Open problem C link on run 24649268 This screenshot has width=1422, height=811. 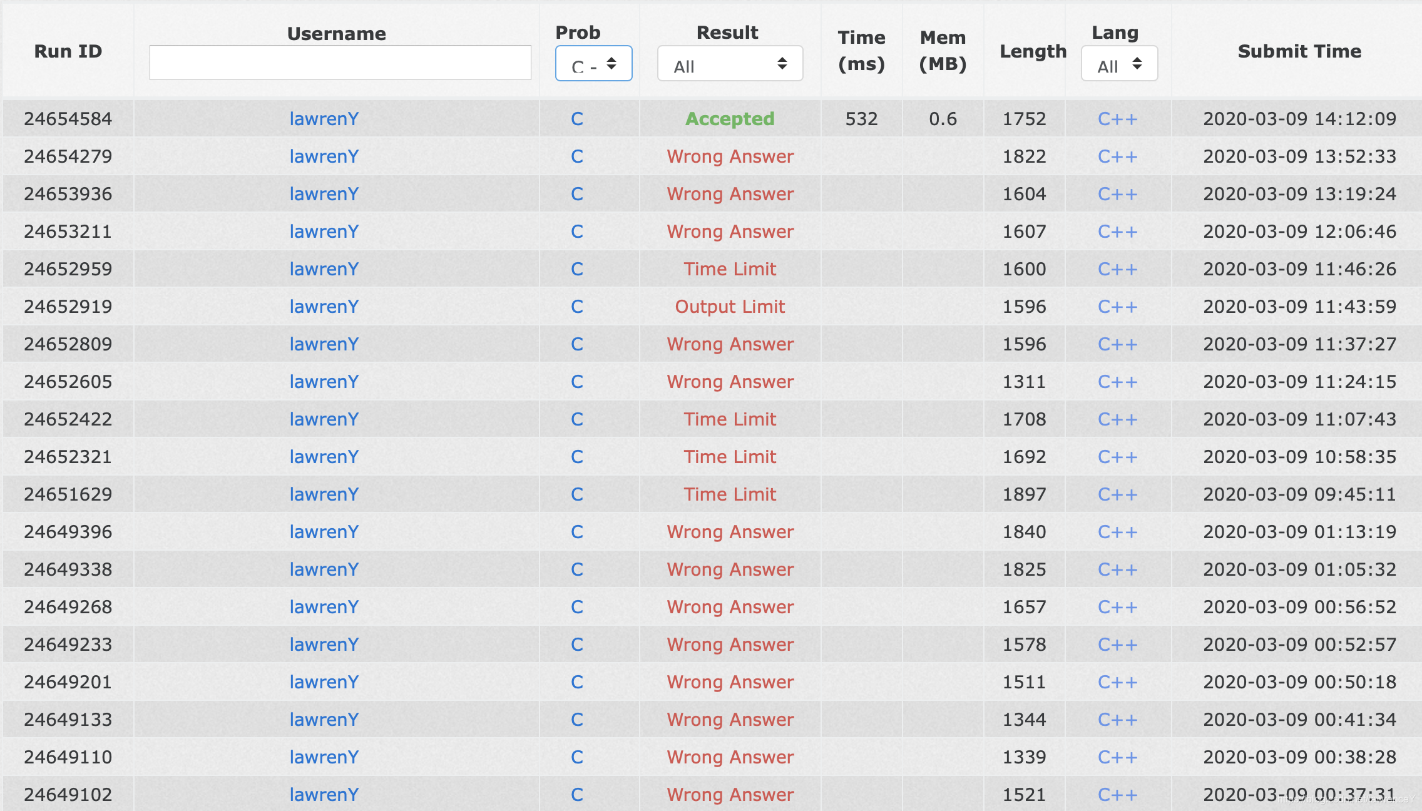point(577,607)
